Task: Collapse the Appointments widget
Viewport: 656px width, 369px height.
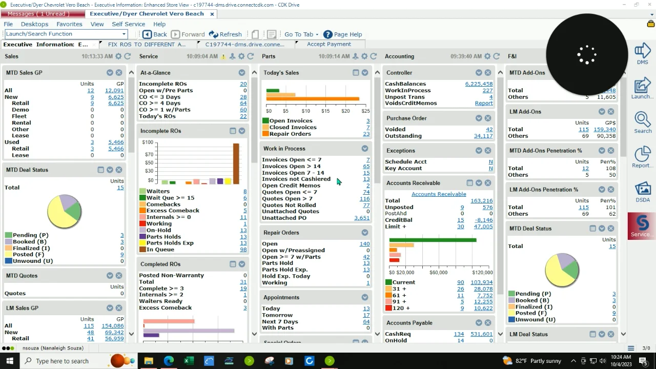Action: point(365,297)
